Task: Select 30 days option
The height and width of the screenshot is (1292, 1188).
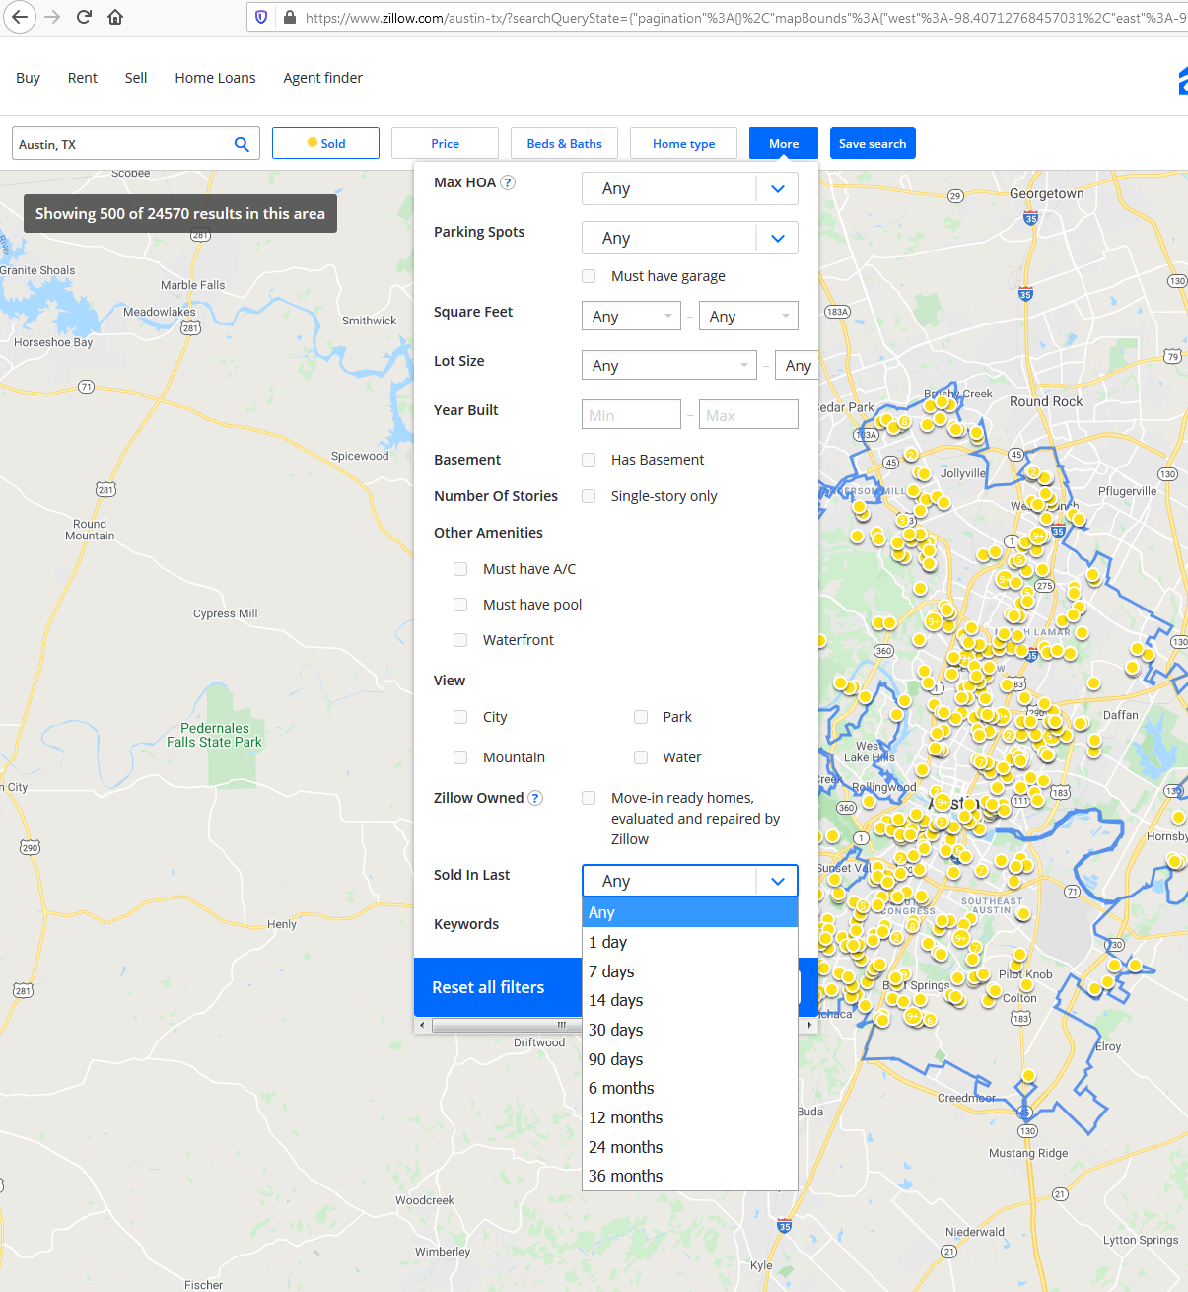Action: click(690, 1030)
